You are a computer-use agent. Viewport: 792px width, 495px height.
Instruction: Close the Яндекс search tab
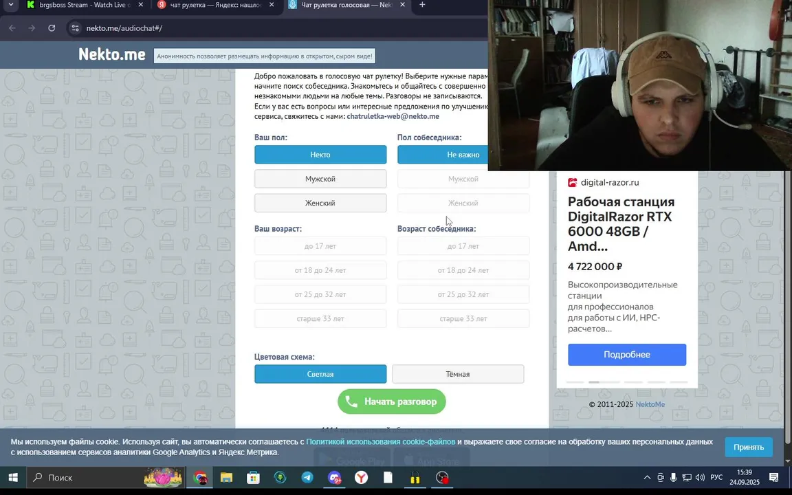(272, 5)
